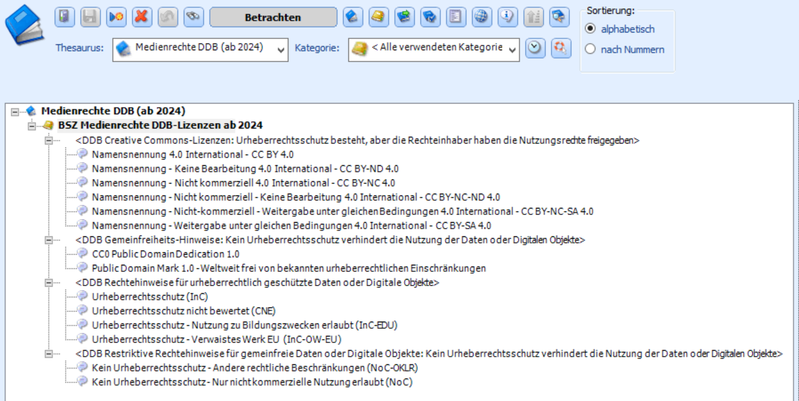Click the new entry icon with orange star
The height and width of the screenshot is (401, 799).
116,17
